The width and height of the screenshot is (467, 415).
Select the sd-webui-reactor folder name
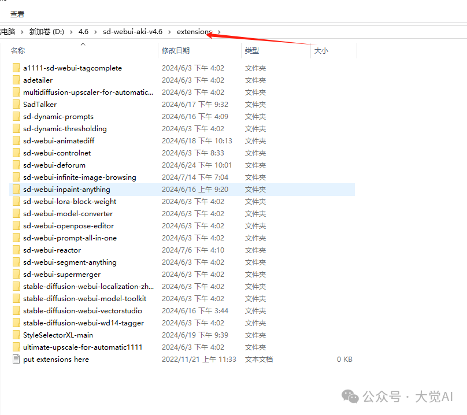(52, 250)
